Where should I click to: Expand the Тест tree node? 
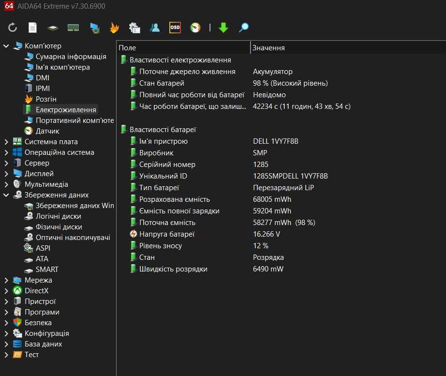(6, 355)
